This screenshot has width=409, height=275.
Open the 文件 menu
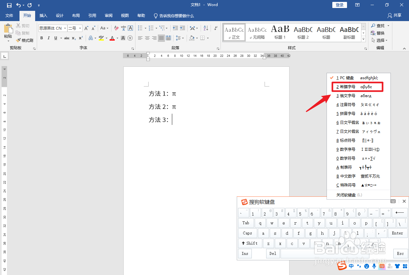[x=10, y=16]
